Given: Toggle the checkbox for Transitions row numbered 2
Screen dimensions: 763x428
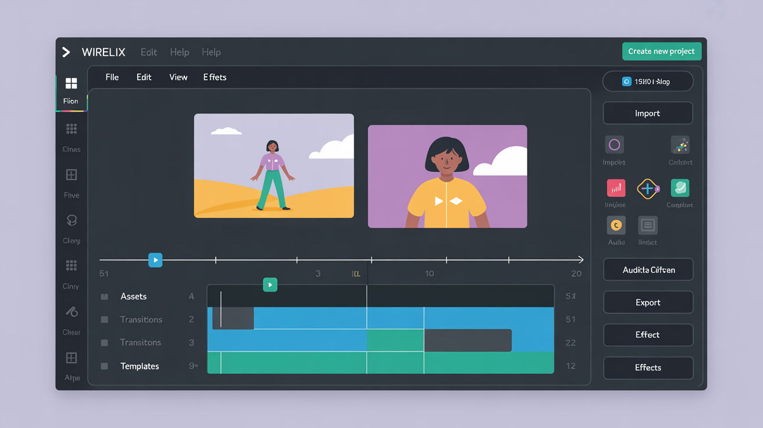Looking at the screenshot, I should point(105,319).
